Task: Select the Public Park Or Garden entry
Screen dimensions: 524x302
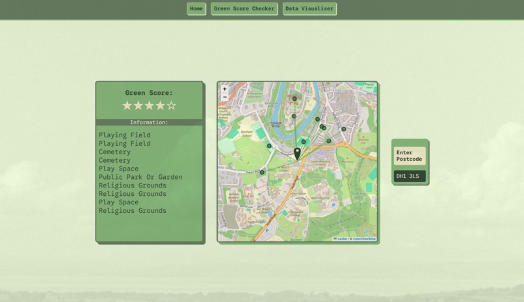Action: [x=140, y=177]
